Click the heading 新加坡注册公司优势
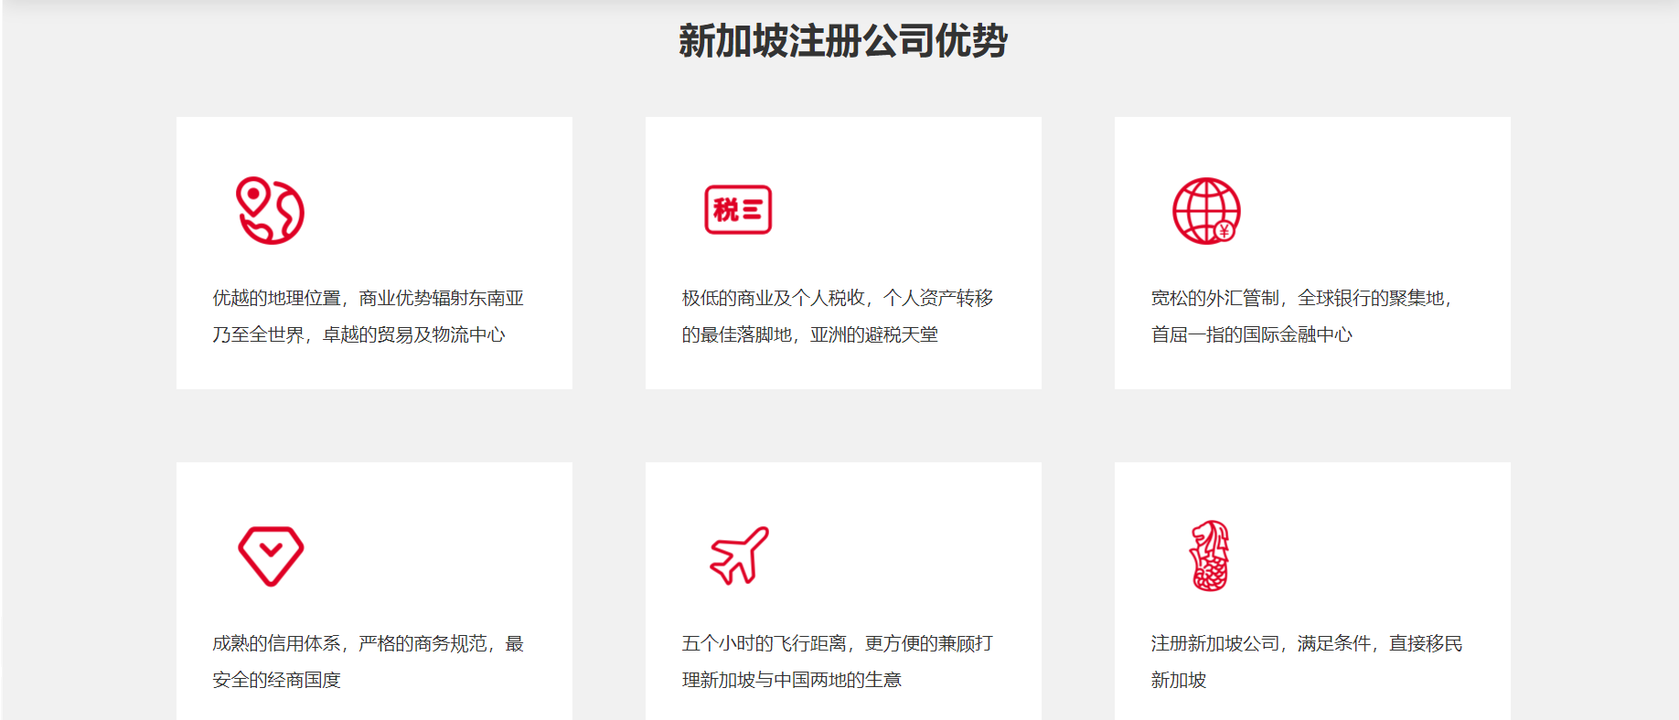The image size is (1679, 720). [x=842, y=41]
